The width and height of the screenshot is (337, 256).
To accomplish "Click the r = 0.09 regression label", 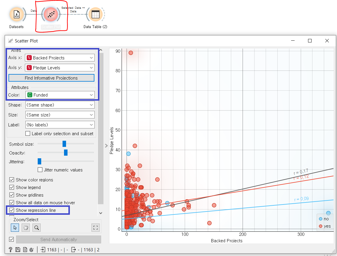I will point(302,199).
